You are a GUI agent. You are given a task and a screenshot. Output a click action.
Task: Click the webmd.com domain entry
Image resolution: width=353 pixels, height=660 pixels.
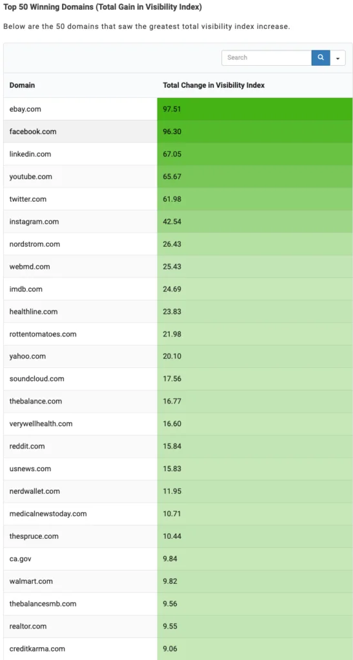pyautogui.click(x=30, y=266)
